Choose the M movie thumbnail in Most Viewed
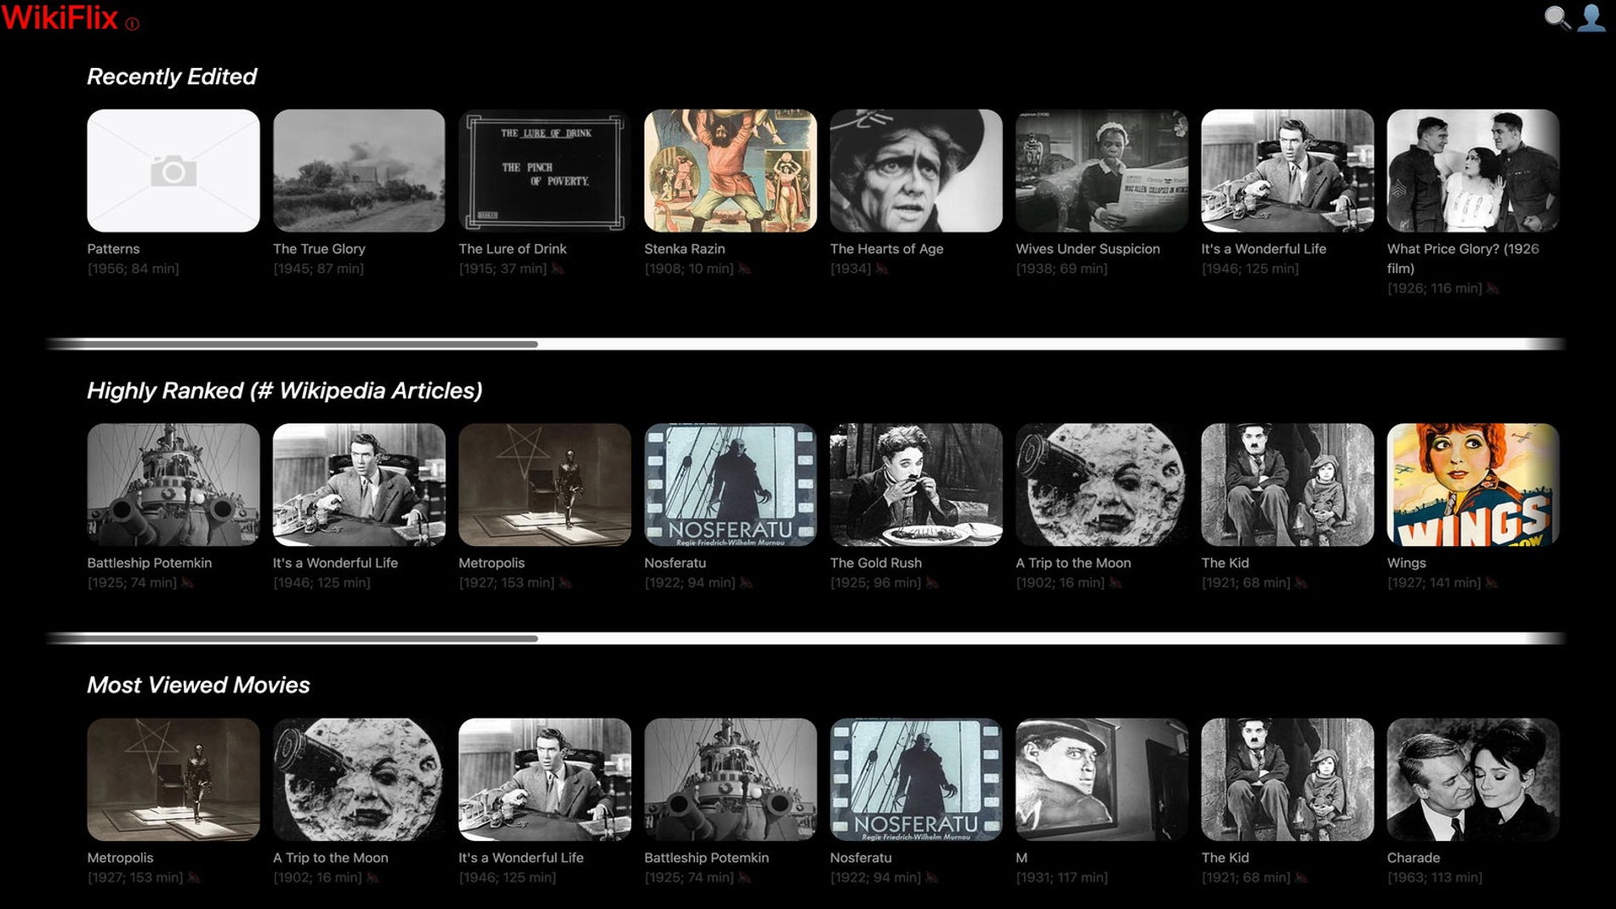The height and width of the screenshot is (909, 1616). [x=1101, y=779]
